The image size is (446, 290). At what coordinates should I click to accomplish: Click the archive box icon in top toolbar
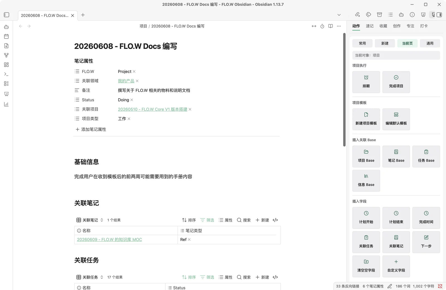click(379, 15)
